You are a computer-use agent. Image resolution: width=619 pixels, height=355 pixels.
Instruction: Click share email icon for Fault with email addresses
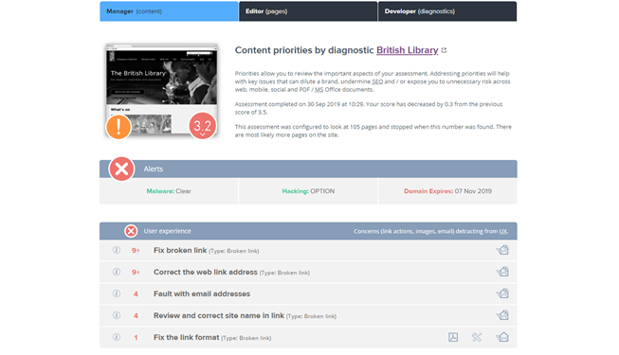coord(502,293)
